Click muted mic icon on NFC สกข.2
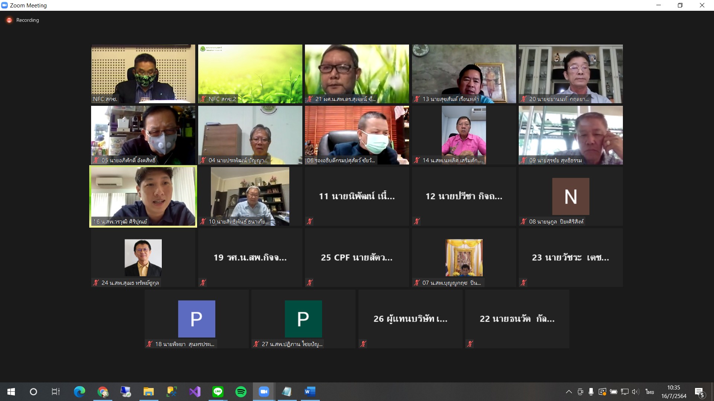This screenshot has width=714, height=401. pos(203,99)
